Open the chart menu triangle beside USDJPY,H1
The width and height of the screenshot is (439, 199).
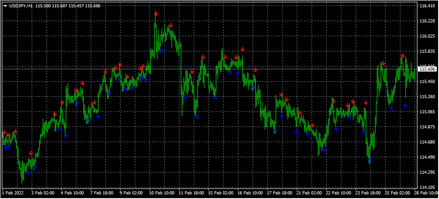(6, 6)
